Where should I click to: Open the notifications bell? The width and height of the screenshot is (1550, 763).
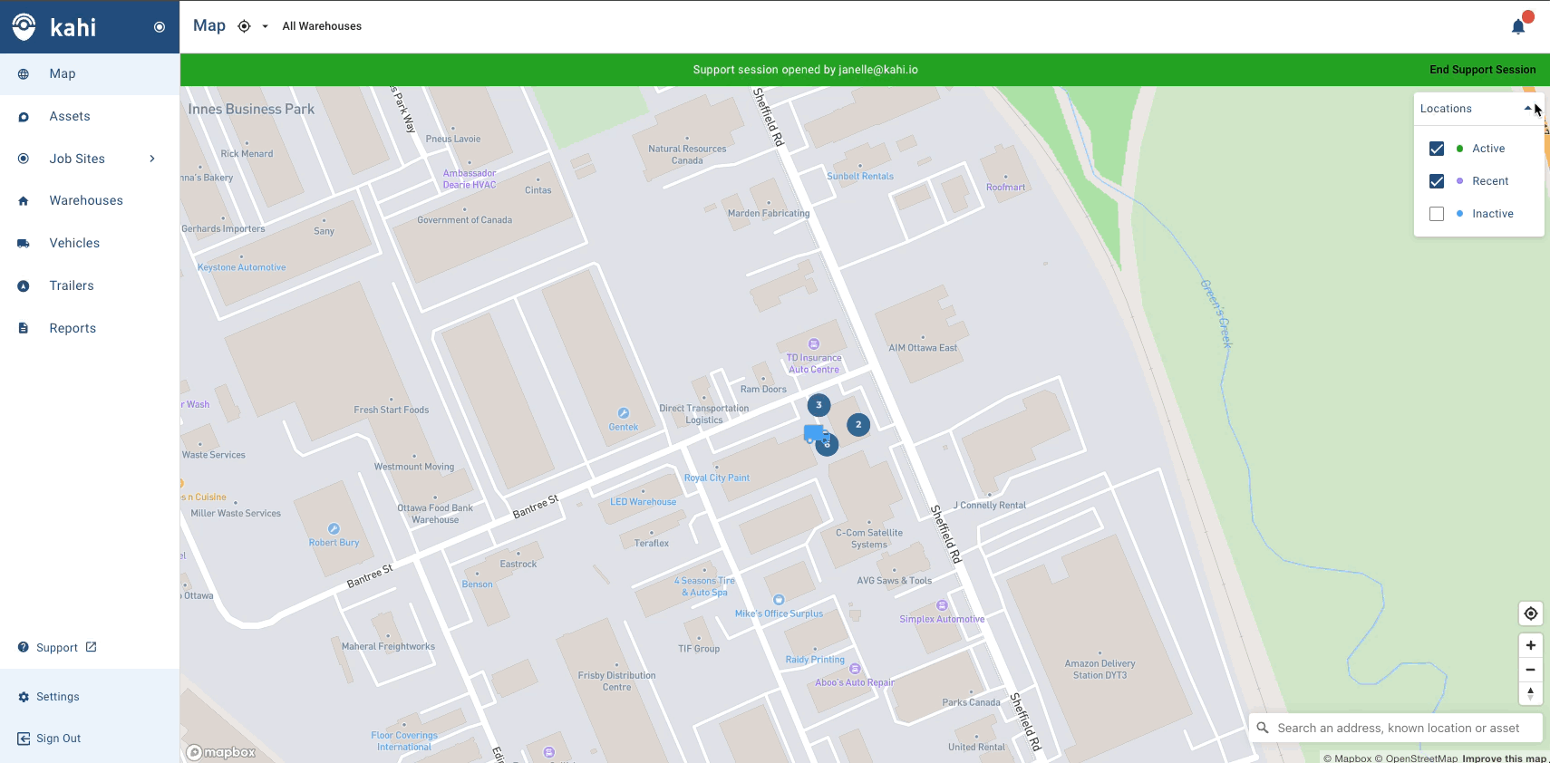[1518, 26]
